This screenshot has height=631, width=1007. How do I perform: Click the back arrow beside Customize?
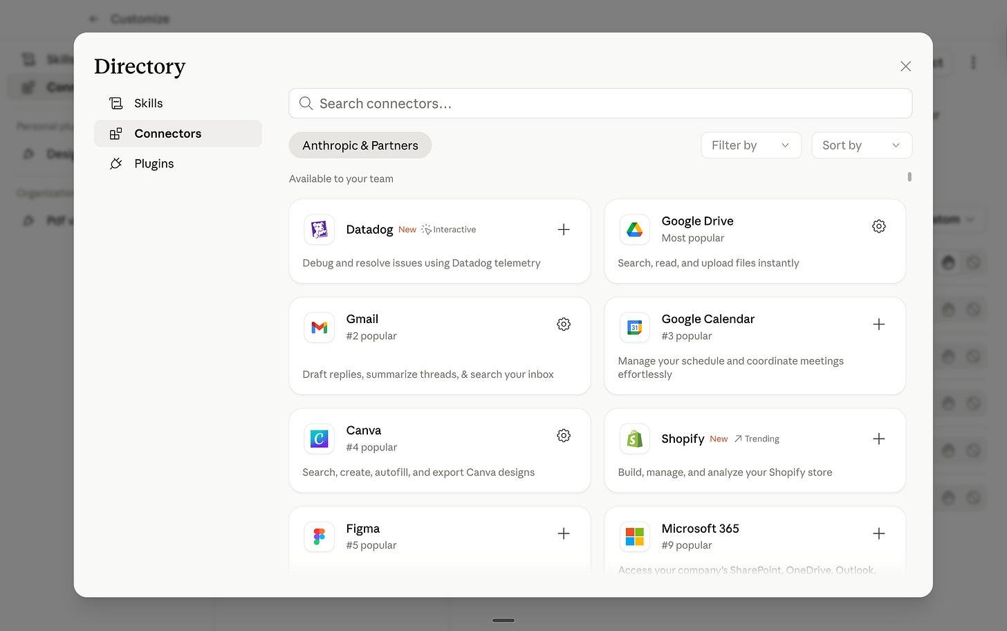pos(94,19)
